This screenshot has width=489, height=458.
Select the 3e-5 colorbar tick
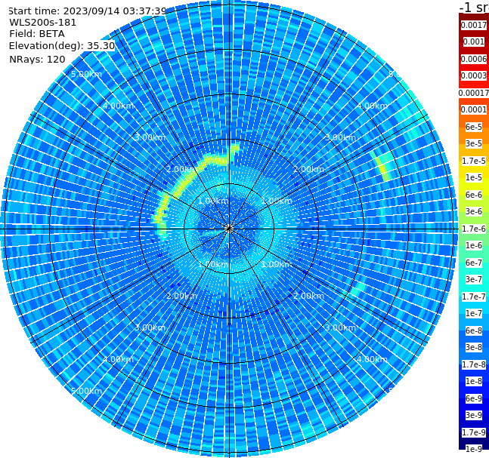tap(474, 143)
